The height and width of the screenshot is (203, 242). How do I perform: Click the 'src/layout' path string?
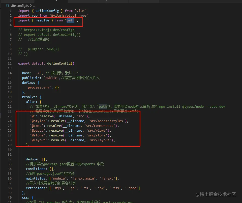tap(100, 140)
